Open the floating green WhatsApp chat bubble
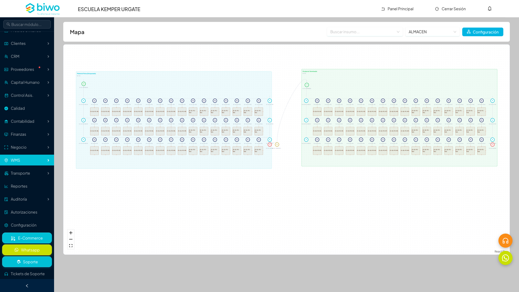The height and width of the screenshot is (292, 519). click(x=505, y=258)
